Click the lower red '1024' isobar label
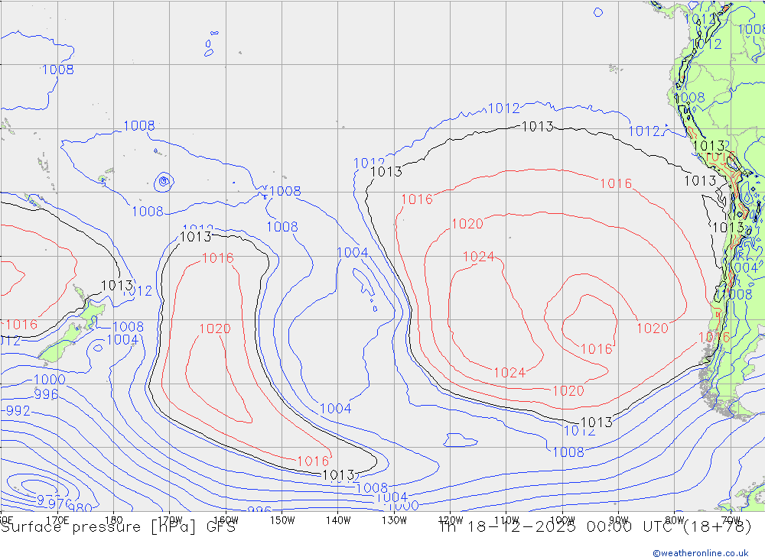 coord(509,373)
